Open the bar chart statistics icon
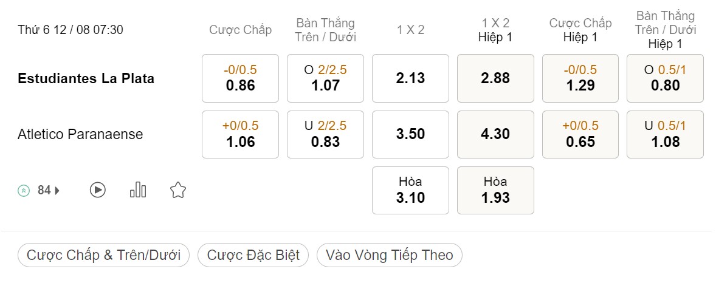716x283 pixels. pyautogui.click(x=138, y=190)
